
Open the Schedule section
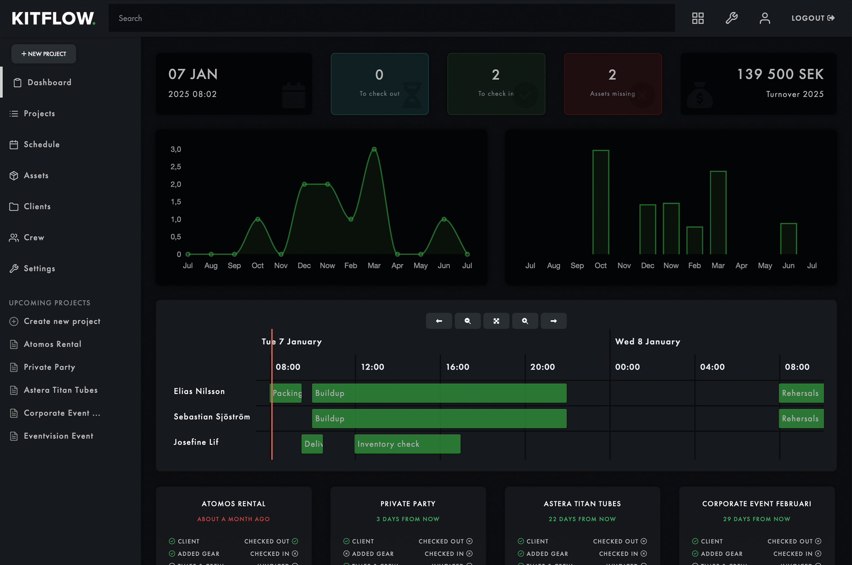coord(41,144)
